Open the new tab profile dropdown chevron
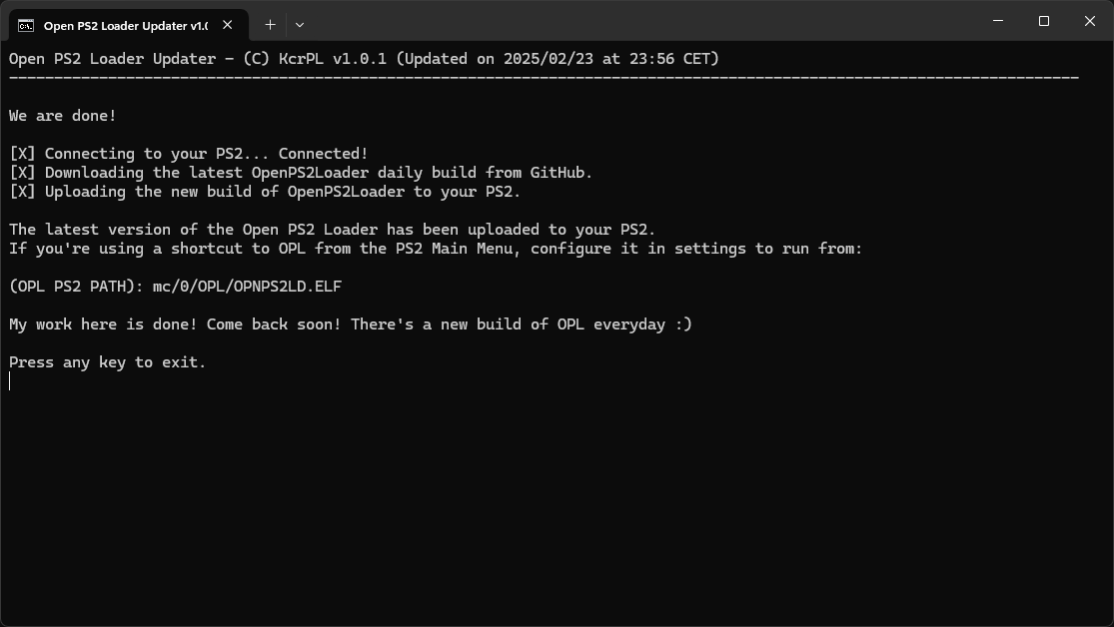The image size is (1114, 627). click(x=298, y=24)
